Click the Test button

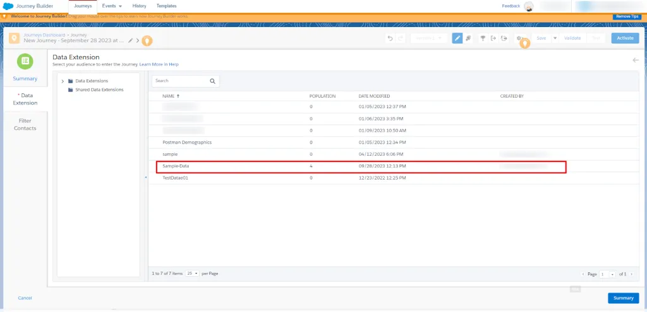[596, 38]
